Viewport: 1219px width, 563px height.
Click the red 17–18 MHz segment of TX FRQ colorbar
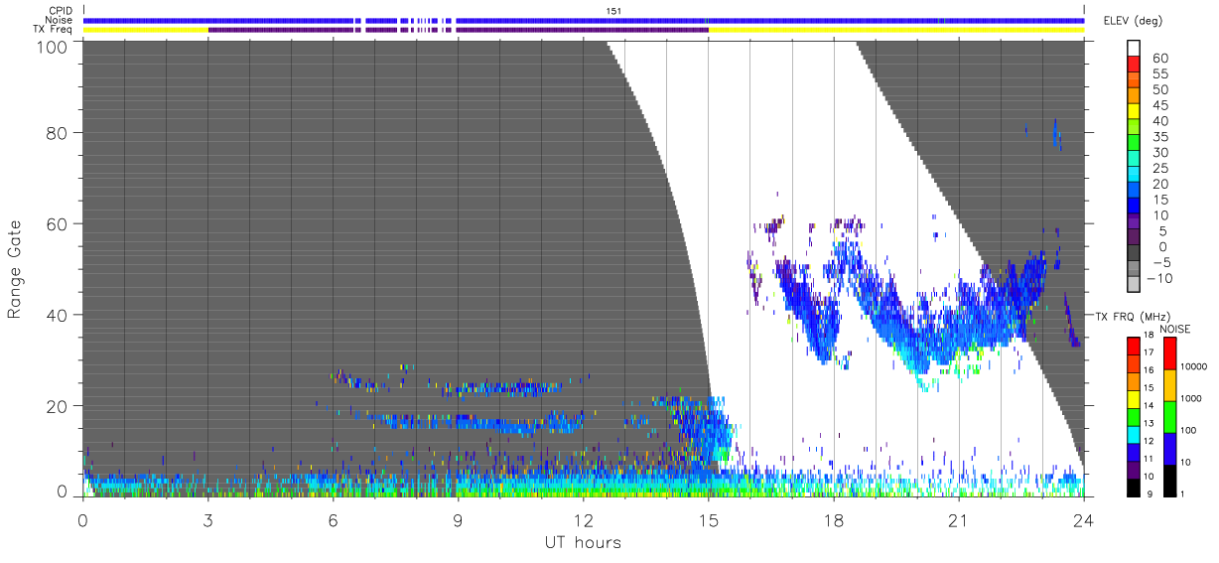pyautogui.click(x=1135, y=345)
